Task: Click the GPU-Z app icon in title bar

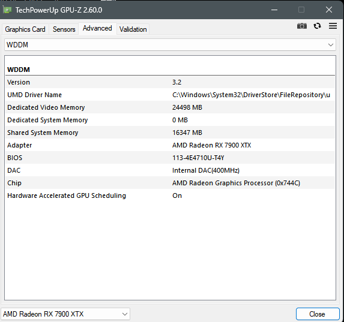Action: pyautogui.click(x=7, y=10)
